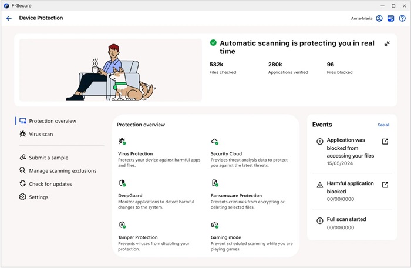411x268 pixels.
Task: Click the green checkmark status icon
Action: (x=213, y=42)
